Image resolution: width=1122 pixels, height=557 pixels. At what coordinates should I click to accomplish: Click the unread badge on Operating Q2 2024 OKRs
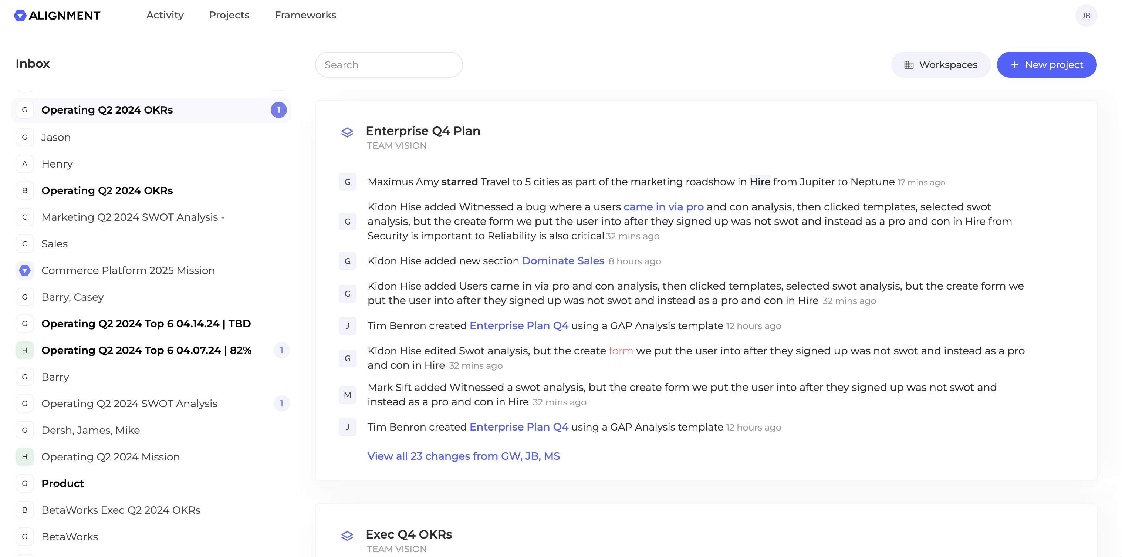point(279,110)
